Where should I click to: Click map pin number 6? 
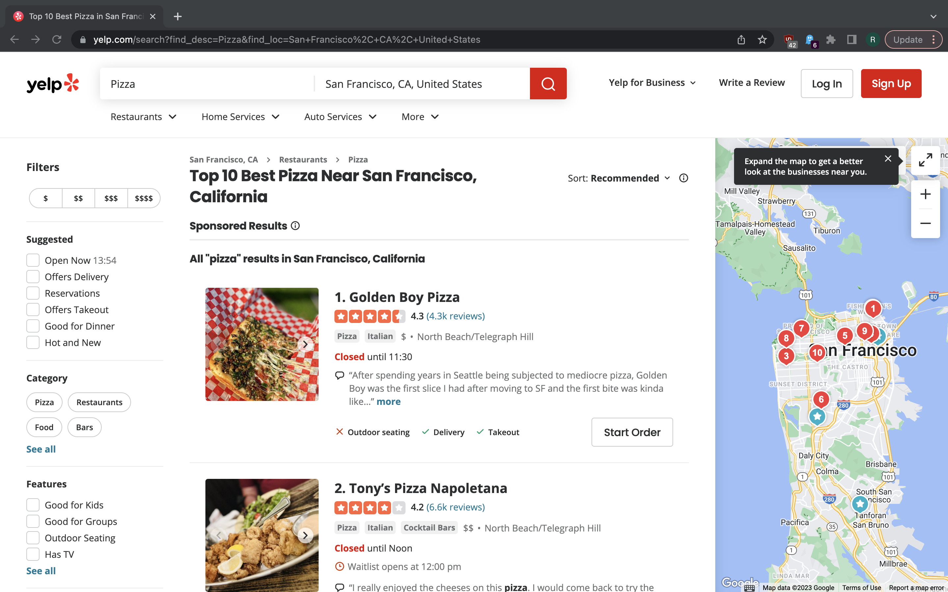(821, 400)
